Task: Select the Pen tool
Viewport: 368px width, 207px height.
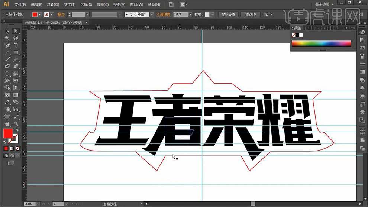Action: (x=7, y=45)
